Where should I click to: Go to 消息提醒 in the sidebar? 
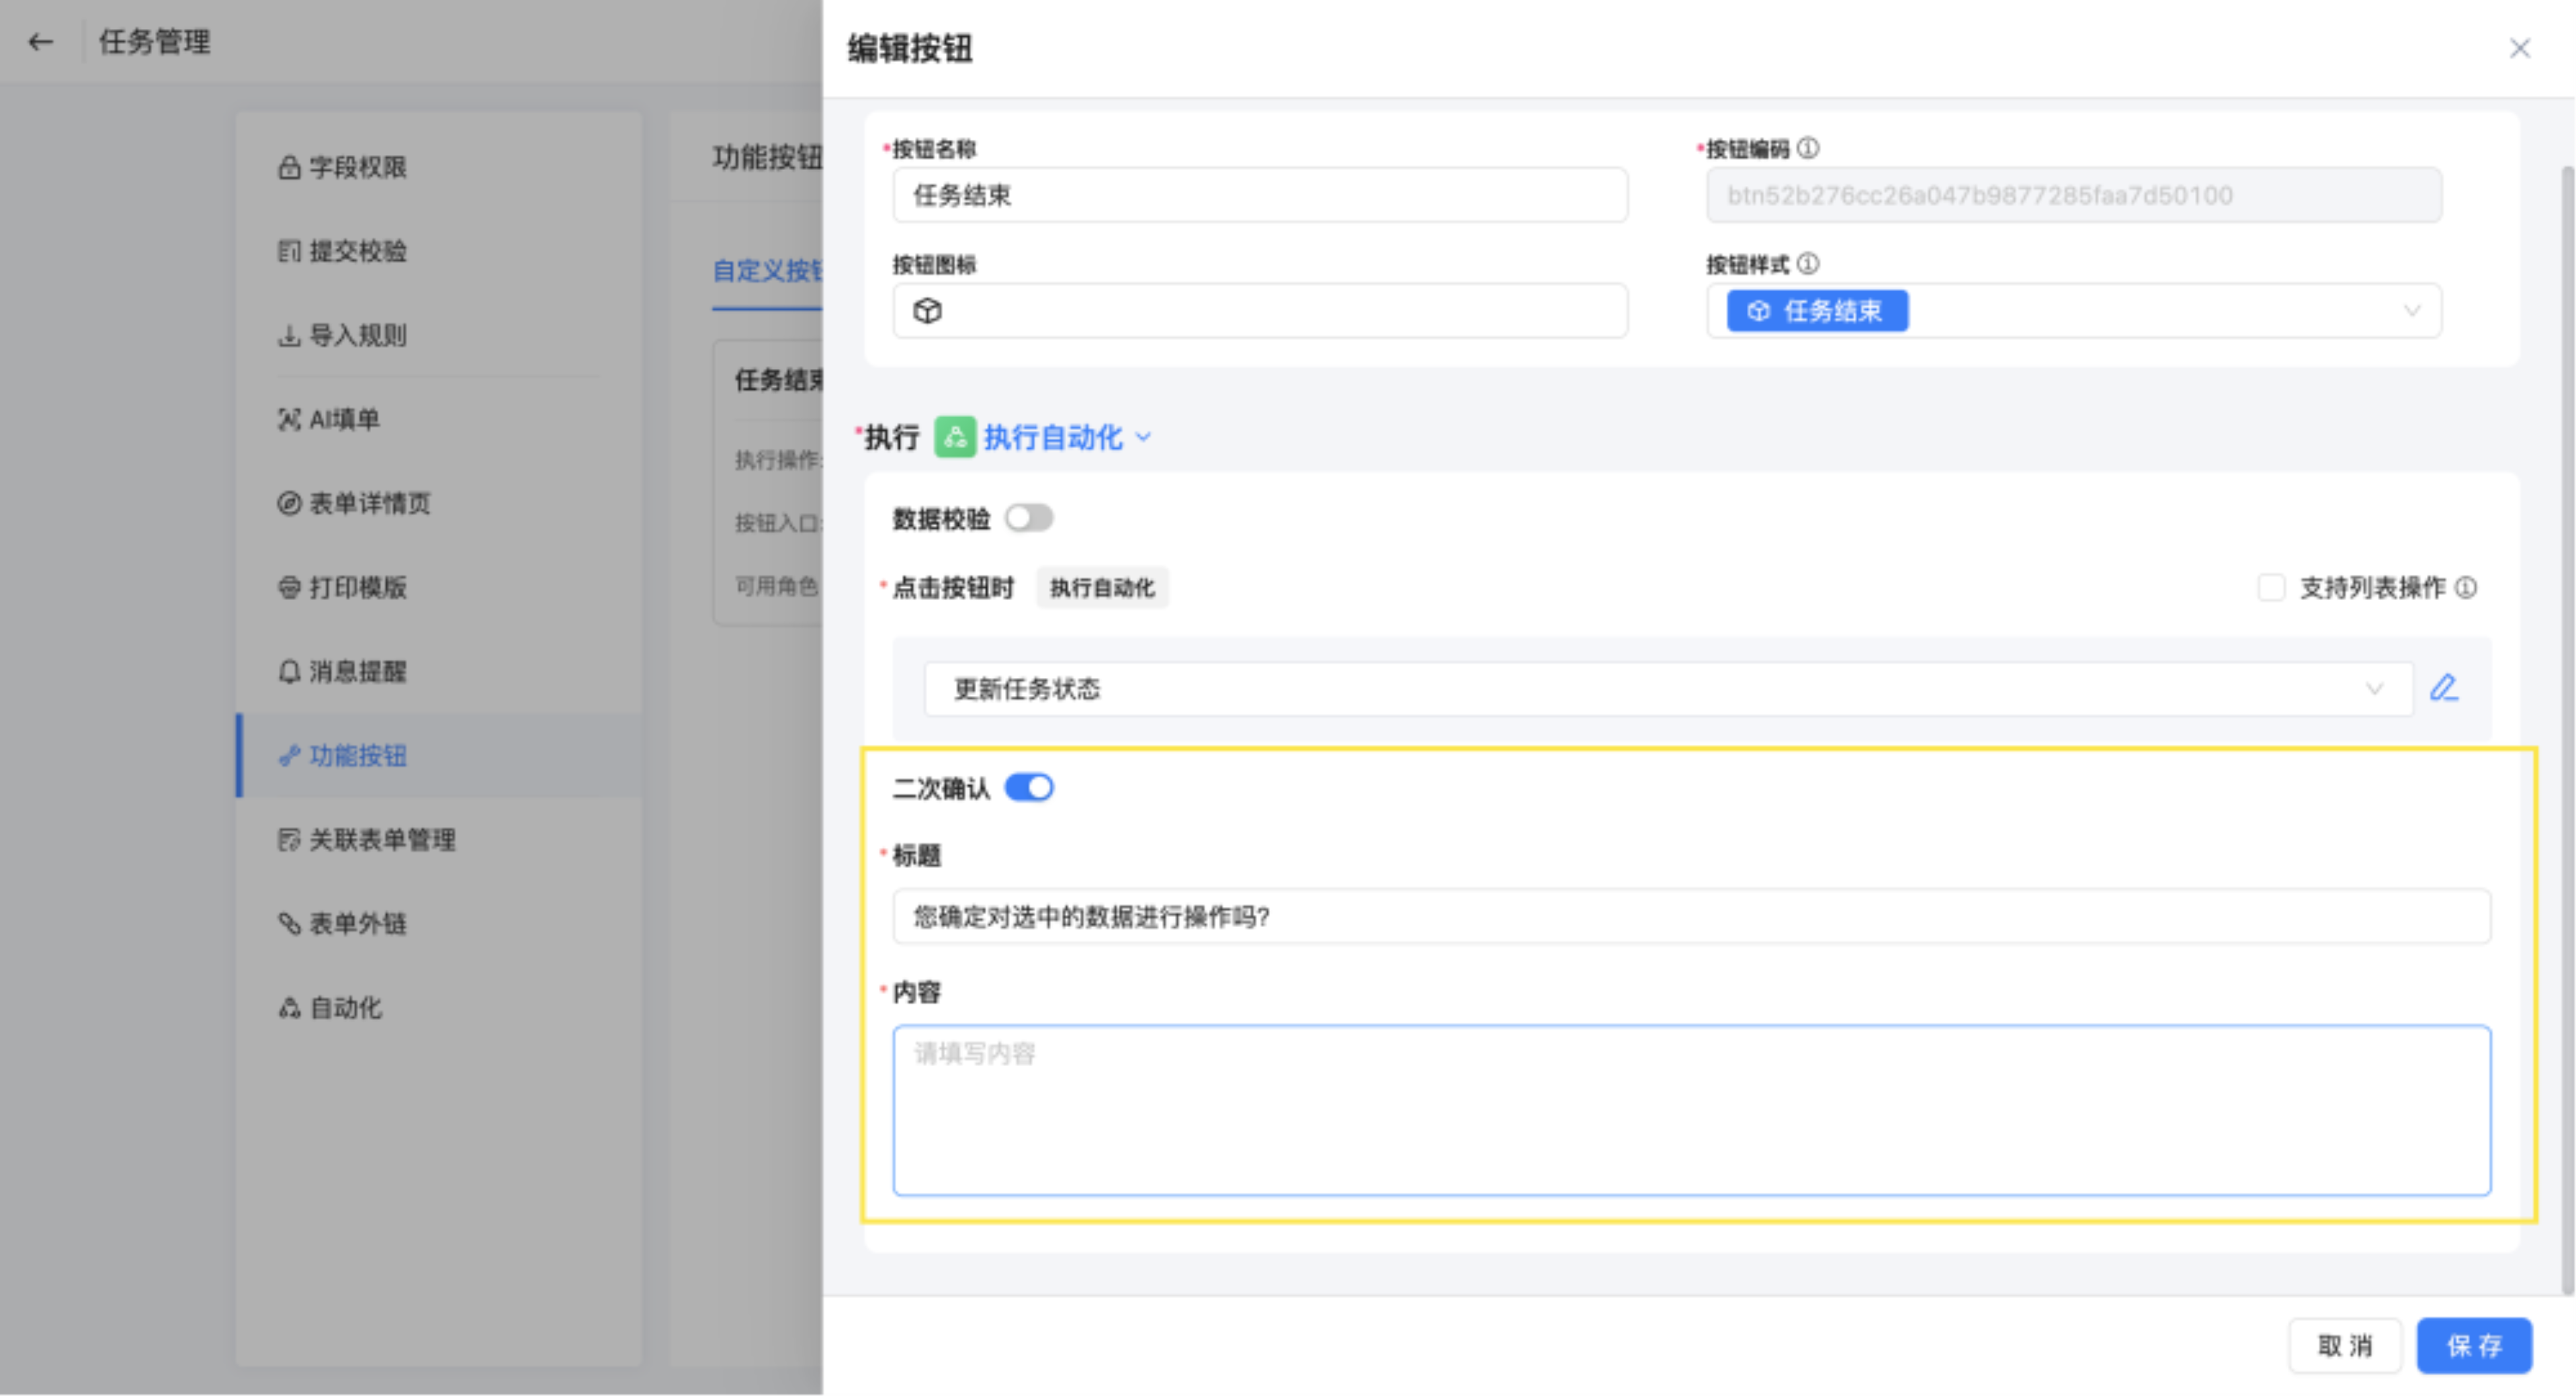point(357,672)
